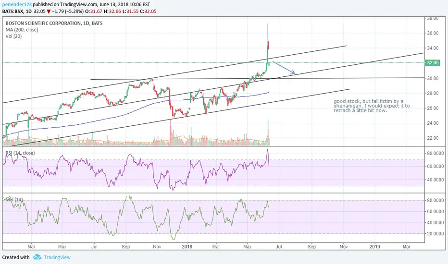Select the 'Vol (20)' indicator label
448x264 pixels.
(x=13, y=36)
